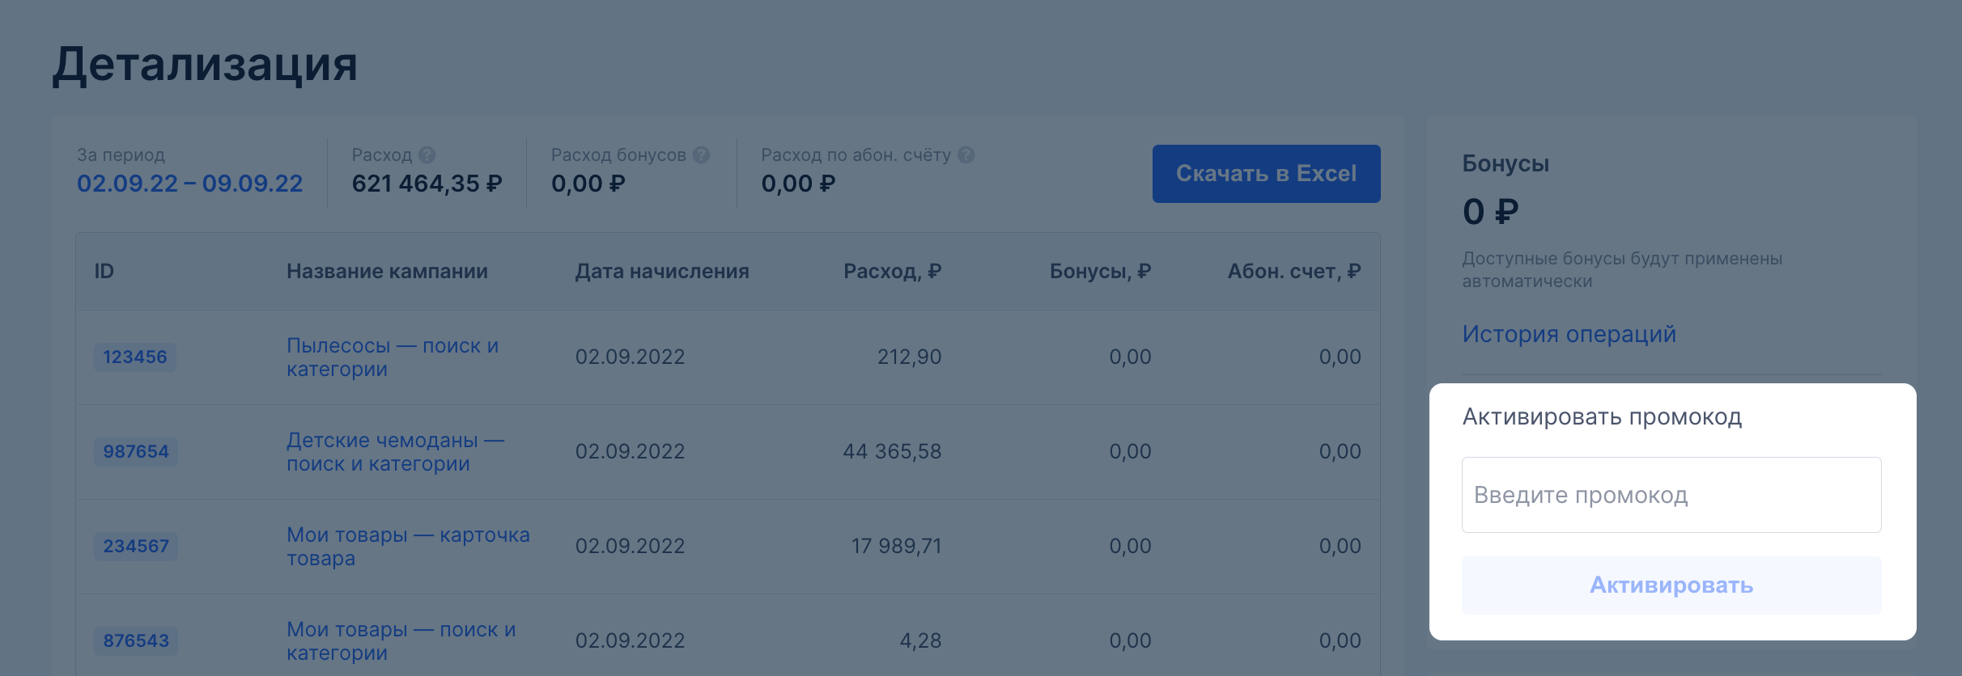Open the period date range 02.09.22 – 09.09.22
1962x676 pixels.
click(x=189, y=184)
